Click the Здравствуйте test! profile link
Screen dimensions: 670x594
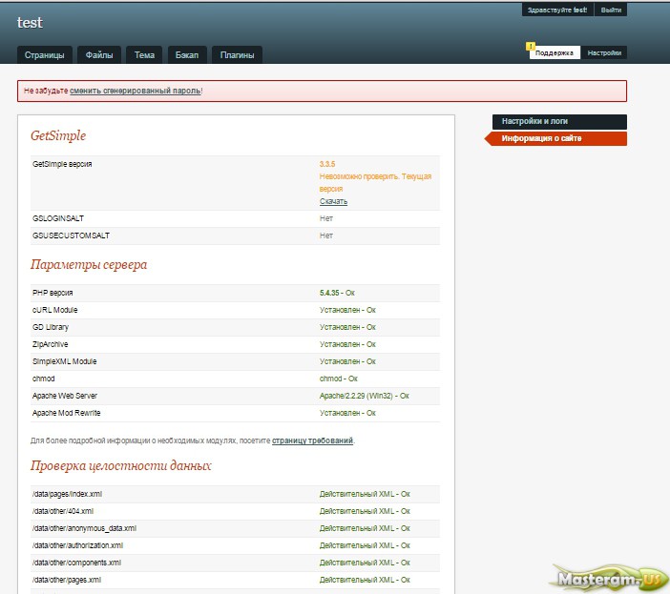[x=557, y=10]
